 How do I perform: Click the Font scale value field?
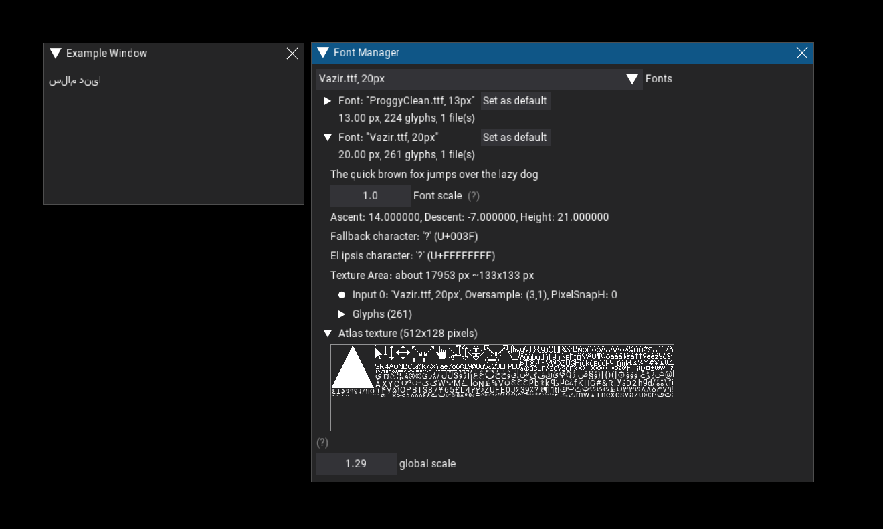point(370,196)
